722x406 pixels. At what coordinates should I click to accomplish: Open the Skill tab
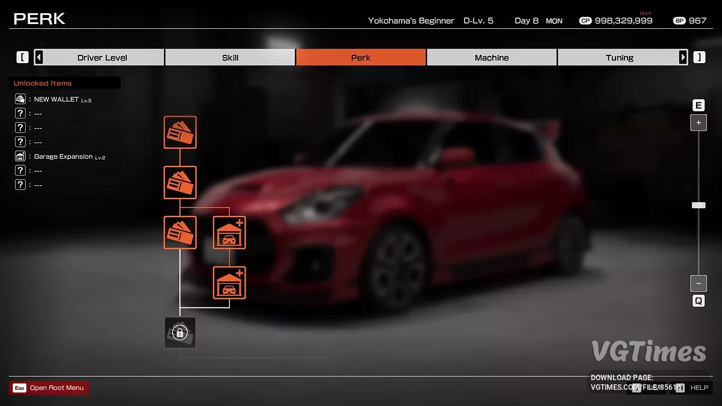[x=229, y=57]
